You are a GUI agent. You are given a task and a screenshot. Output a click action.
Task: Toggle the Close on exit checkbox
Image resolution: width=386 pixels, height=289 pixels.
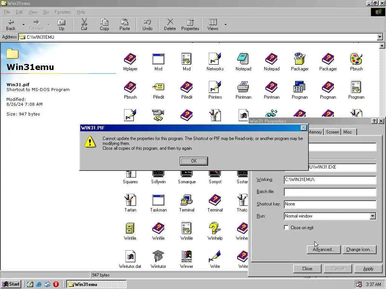click(286, 228)
